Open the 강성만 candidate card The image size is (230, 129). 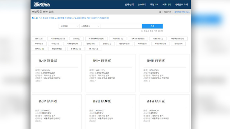[x=111, y=112]
